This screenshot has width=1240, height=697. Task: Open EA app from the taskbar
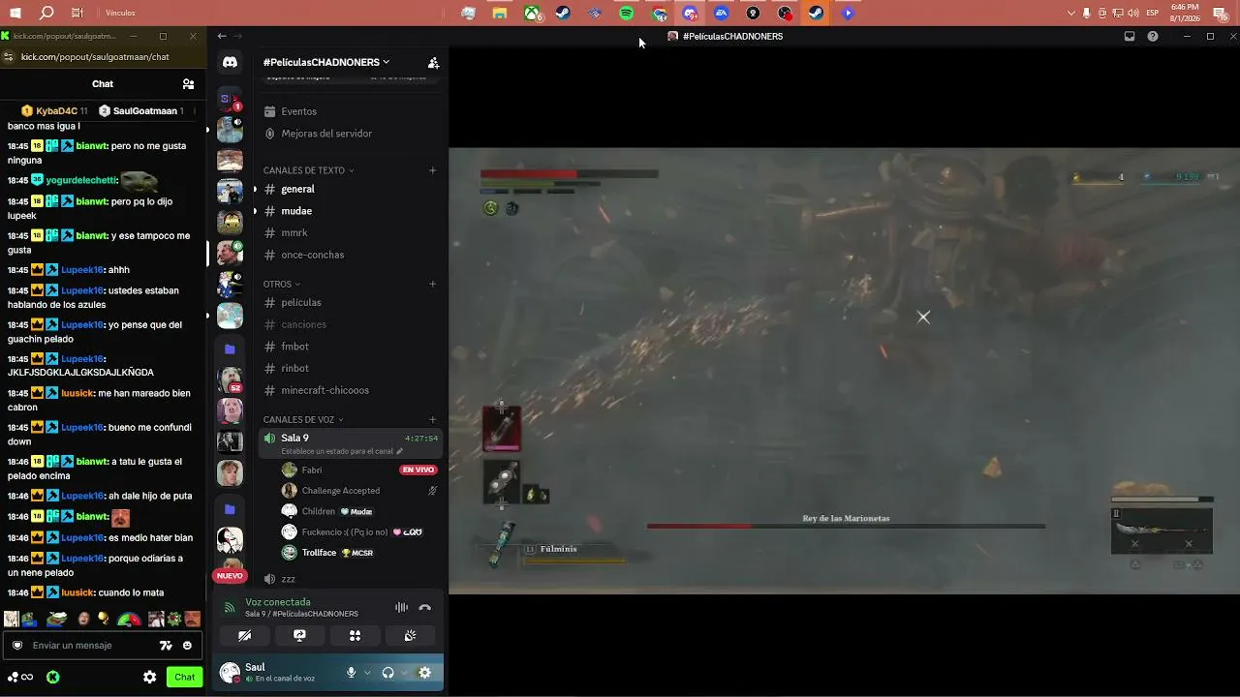(721, 14)
